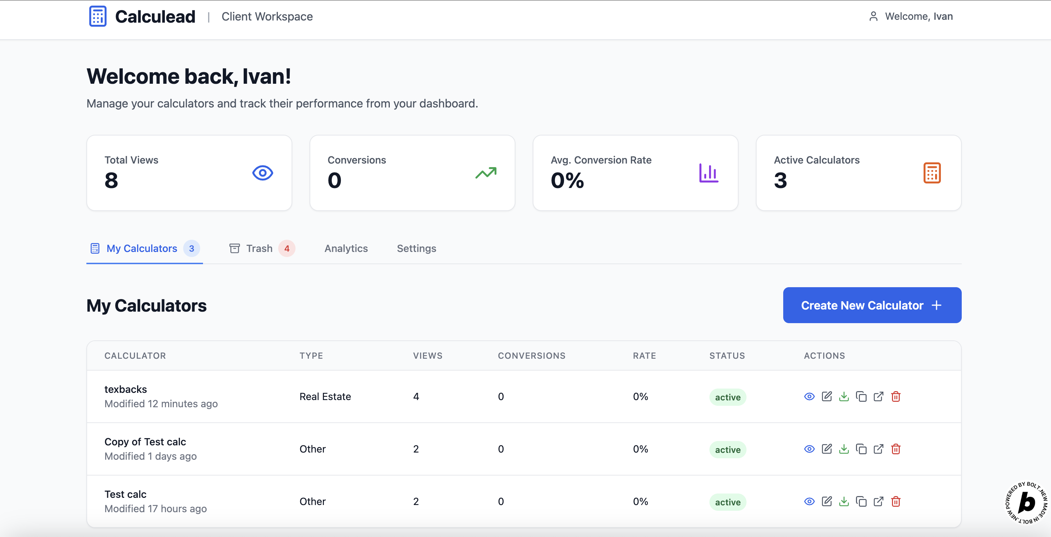Delete the texbacks calculator

click(x=896, y=396)
